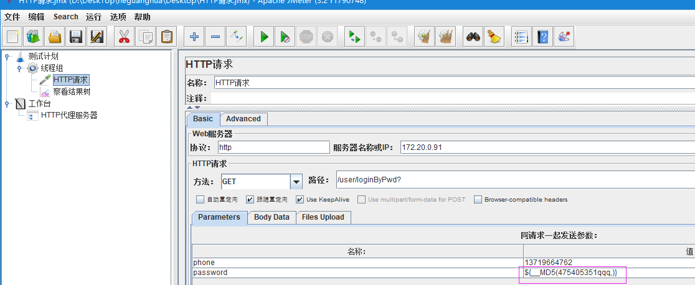Click the 服务器名称或IP field

click(547, 147)
